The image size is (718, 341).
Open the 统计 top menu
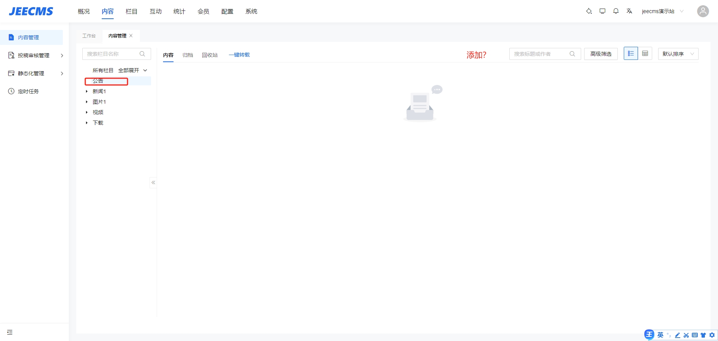179,11
